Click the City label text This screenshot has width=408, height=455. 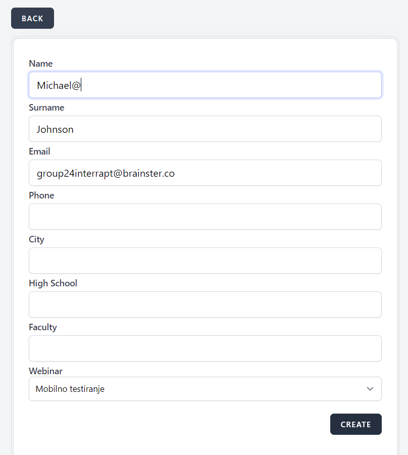[37, 239]
